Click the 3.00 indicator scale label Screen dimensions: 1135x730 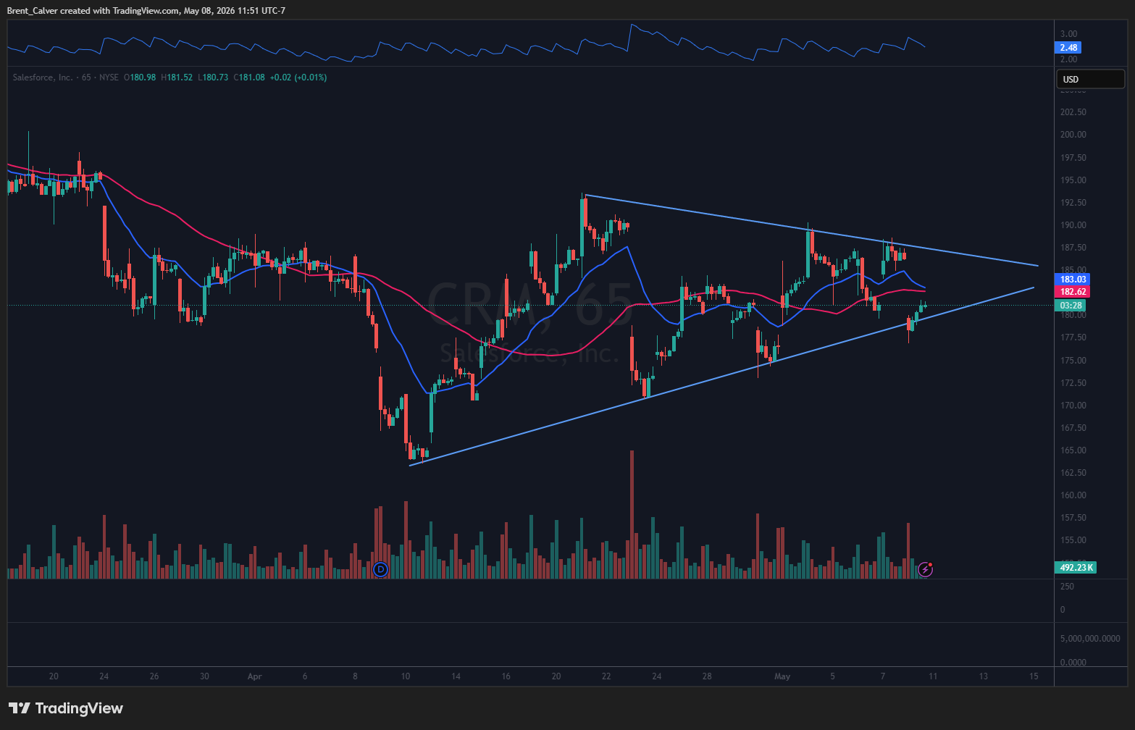[x=1068, y=34]
